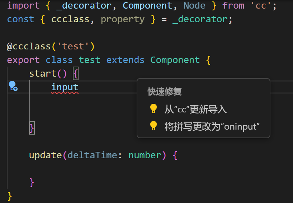The width and height of the screenshot is (293, 203).
Task: Click the blue lightbulb code action icon
Action: (x=13, y=86)
